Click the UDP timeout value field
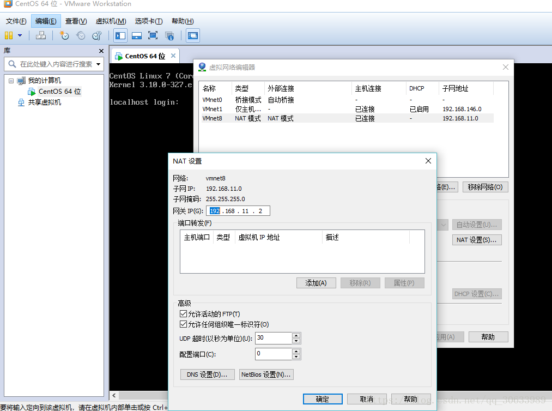The image size is (552, 411). 274,338
